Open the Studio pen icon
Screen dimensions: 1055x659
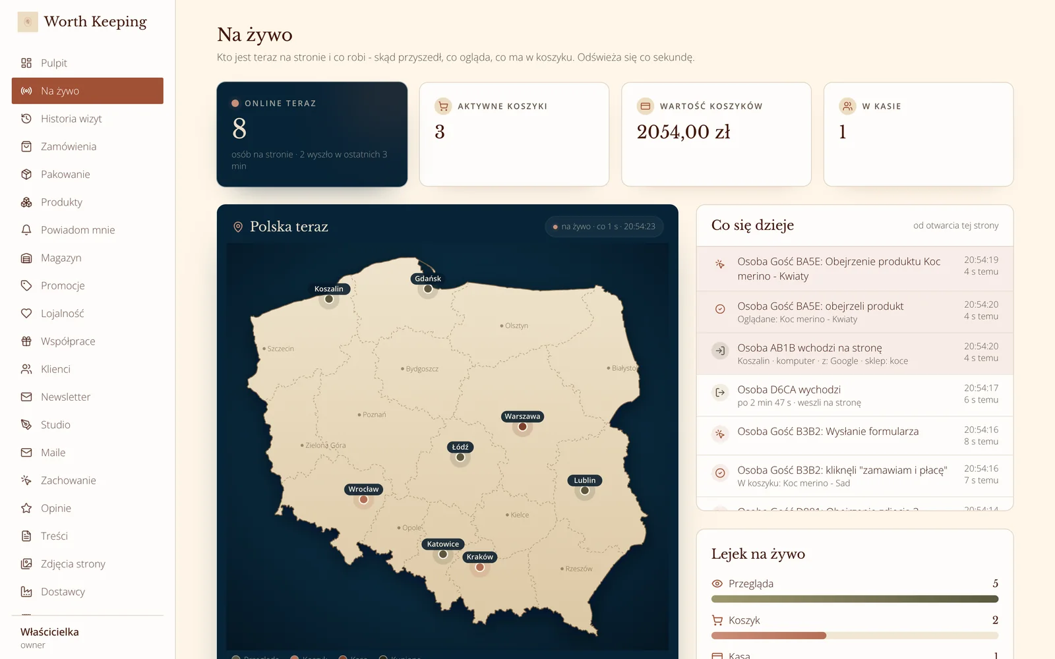click(26, 425)
